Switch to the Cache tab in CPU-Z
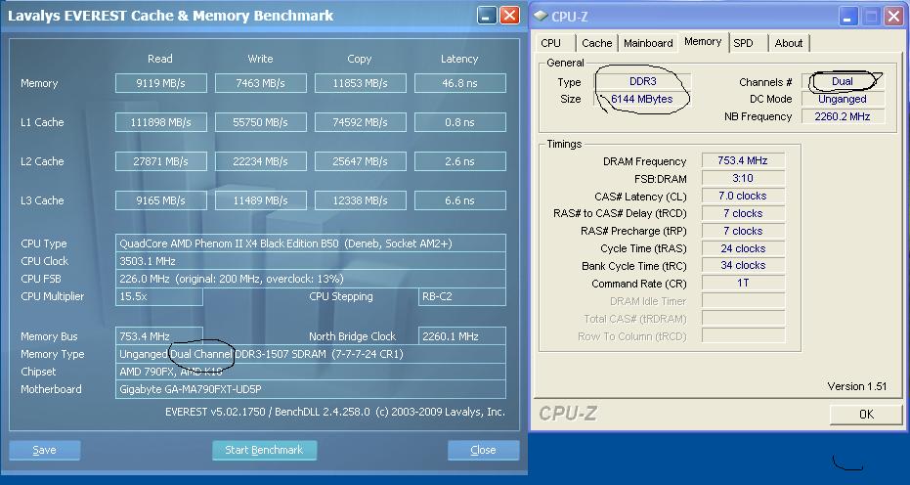Viewport: 910px width, 485px height. click(x=596, y=43)
